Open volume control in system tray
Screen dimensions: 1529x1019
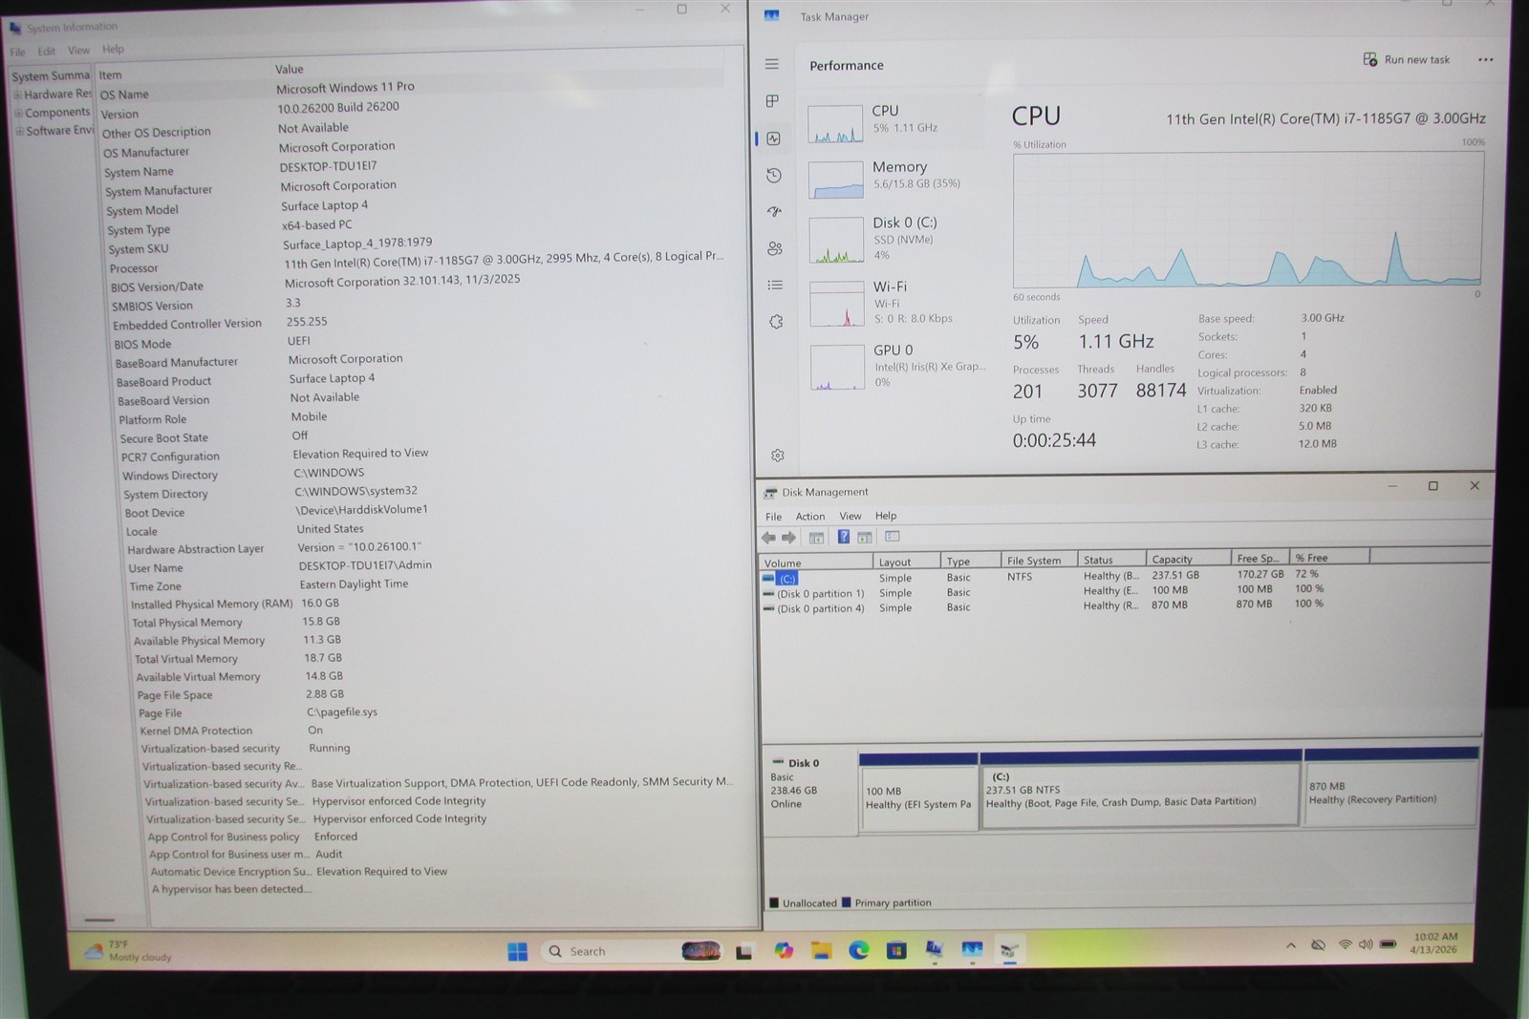tap(1366, 945)
